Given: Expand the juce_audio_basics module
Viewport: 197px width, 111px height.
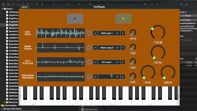Looking at the screenshot, I should pyautogui.click(x=2, y=109).
